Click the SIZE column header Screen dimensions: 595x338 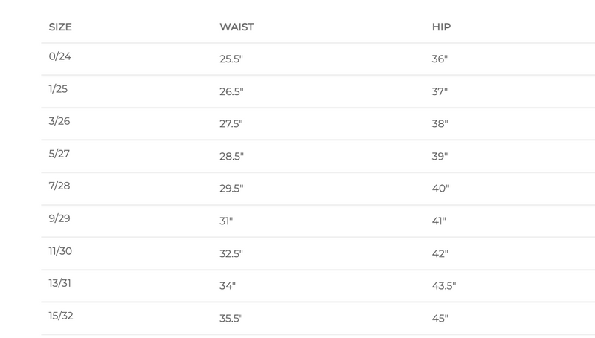[x=60, y=27]
